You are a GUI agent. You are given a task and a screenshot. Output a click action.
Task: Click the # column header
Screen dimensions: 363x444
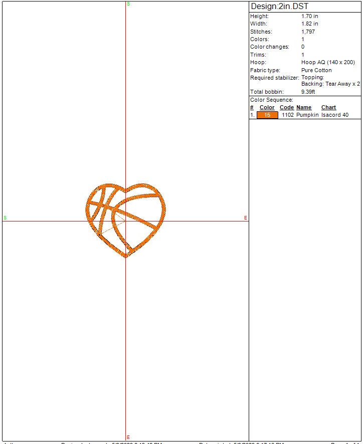252,108
